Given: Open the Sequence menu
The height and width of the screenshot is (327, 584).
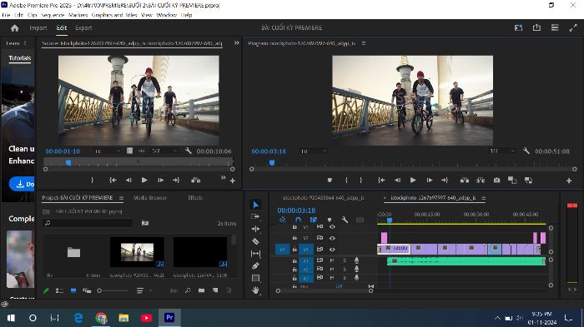Looking at the screenshot, I should (x=53, y=15).
